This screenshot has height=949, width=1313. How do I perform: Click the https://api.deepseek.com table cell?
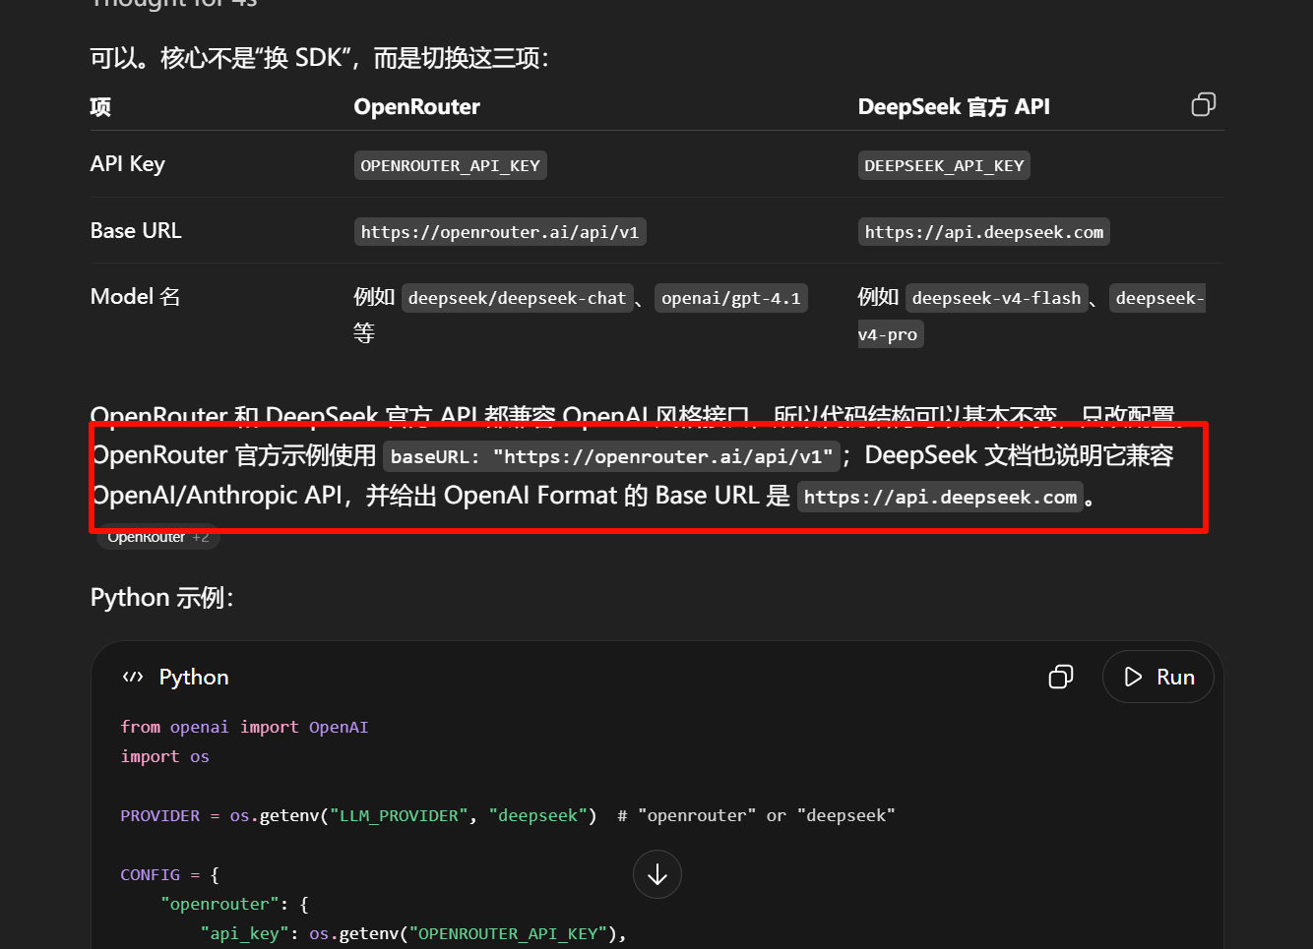point(984,232)
